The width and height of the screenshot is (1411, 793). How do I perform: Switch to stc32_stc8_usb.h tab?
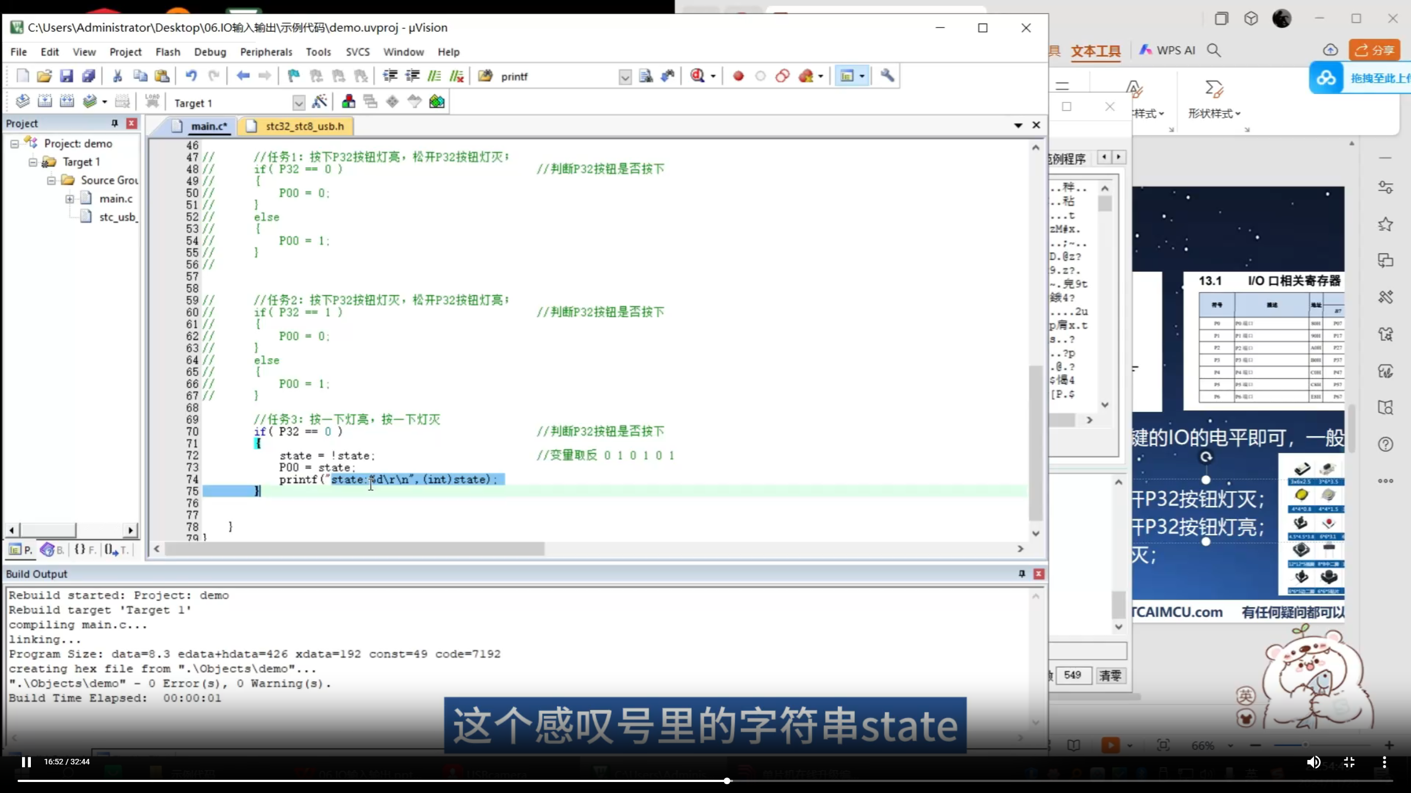[304, 126]
